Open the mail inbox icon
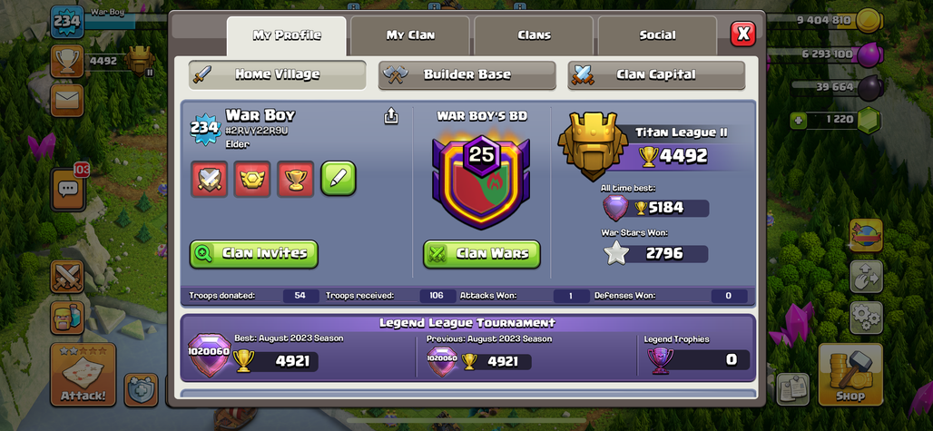Image resolution: width=933 pixels, height=431 pixels. pos(67,101)
